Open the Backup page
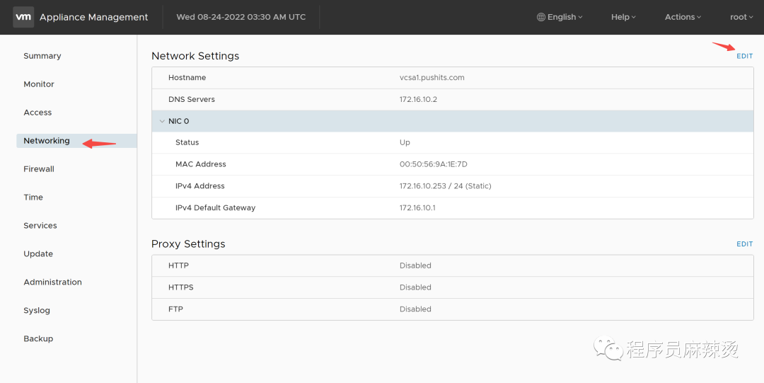 [38, 339]
